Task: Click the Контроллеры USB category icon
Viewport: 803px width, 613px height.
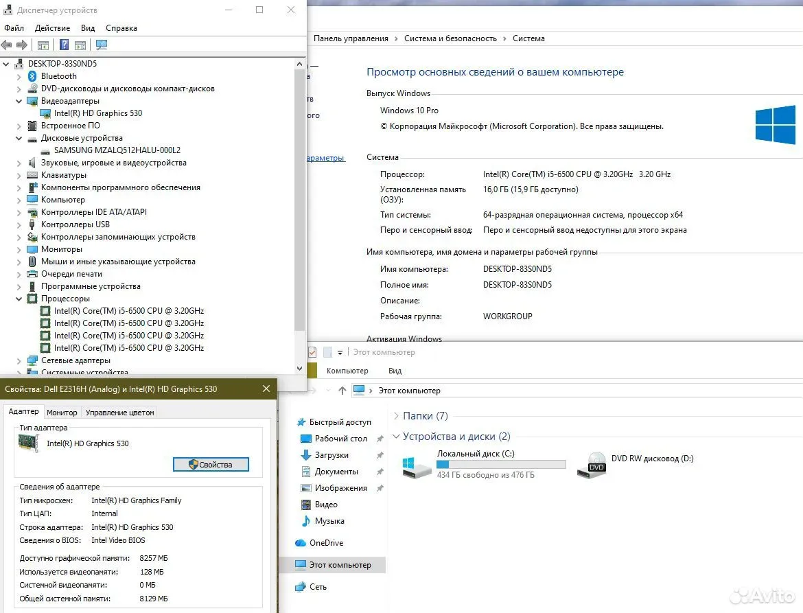Action: pyautogui.click(x=32, y=224)
